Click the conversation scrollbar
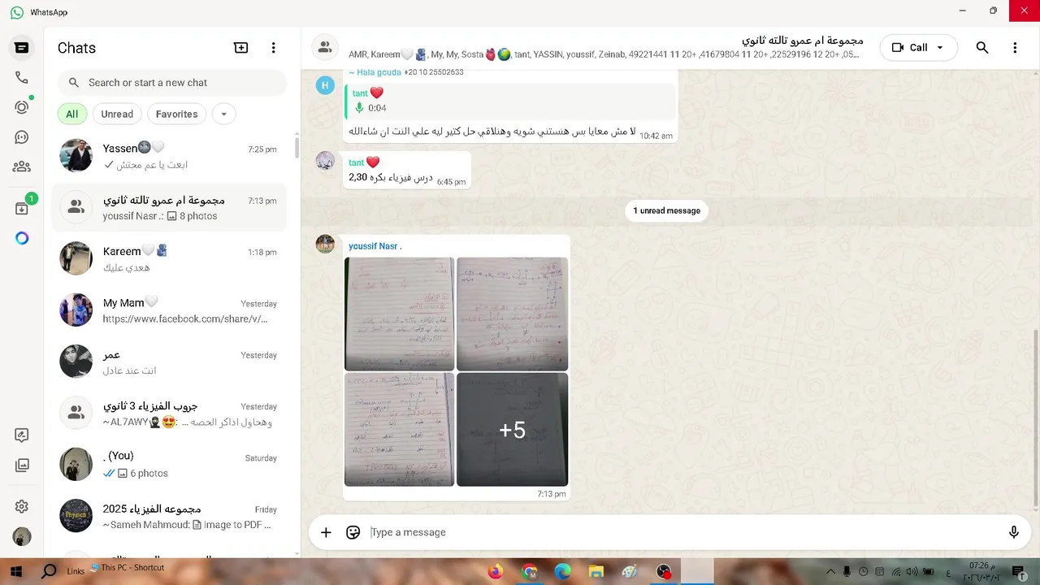Viewport: 1040px width, 585px height. (1035, 416)
